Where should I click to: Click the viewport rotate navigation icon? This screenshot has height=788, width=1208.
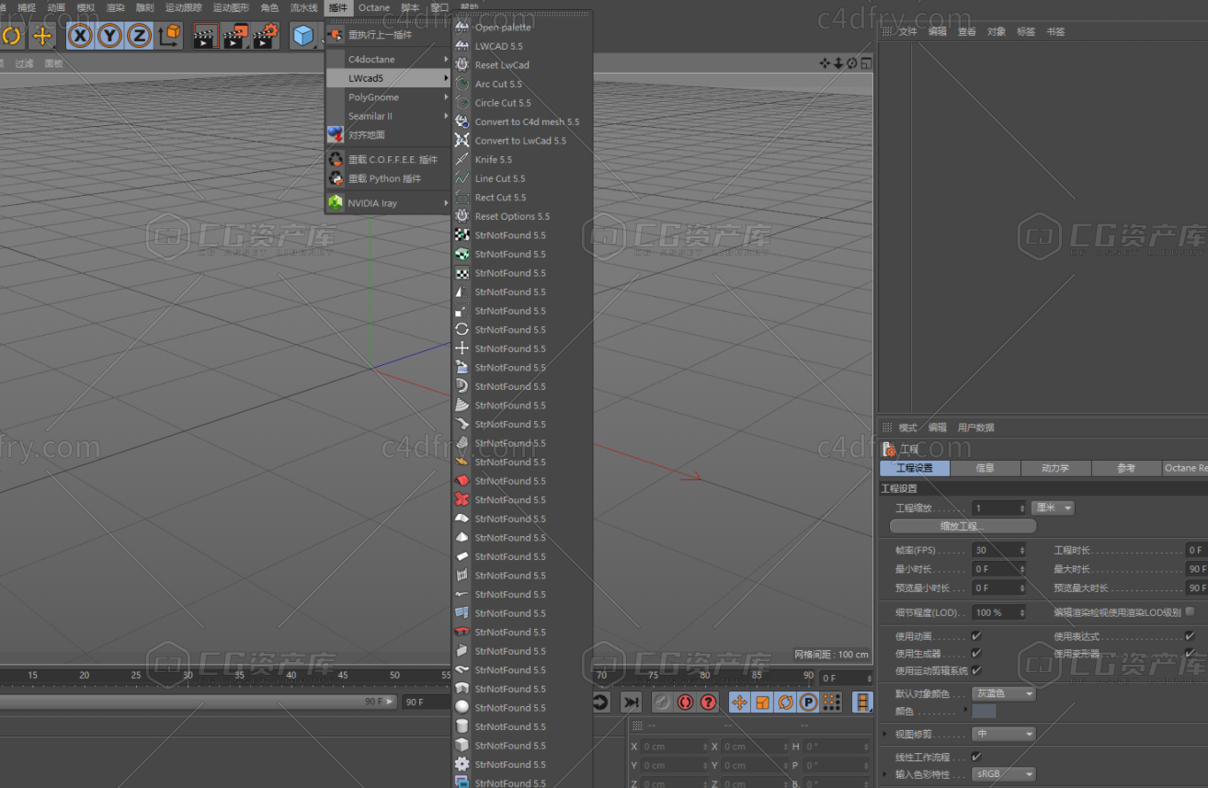pos(852,63)
